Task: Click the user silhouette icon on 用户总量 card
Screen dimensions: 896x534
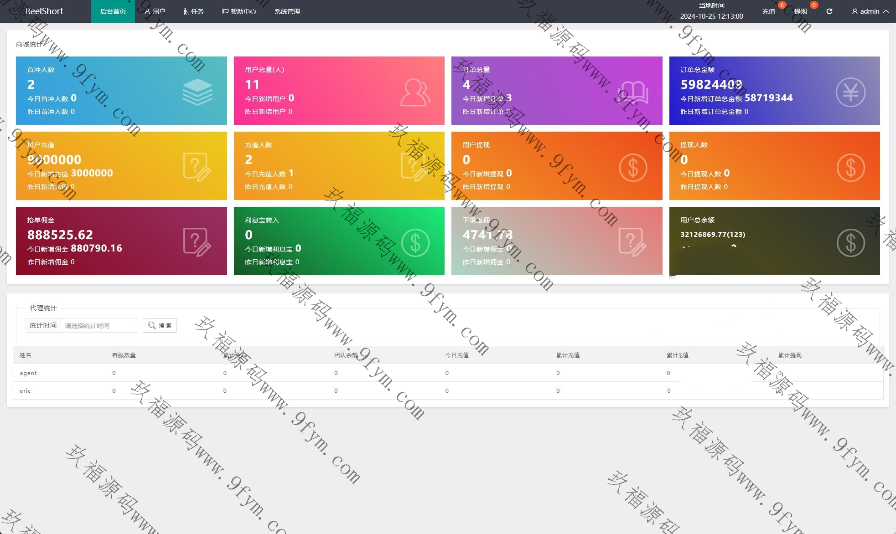Action: pos(415,92)
